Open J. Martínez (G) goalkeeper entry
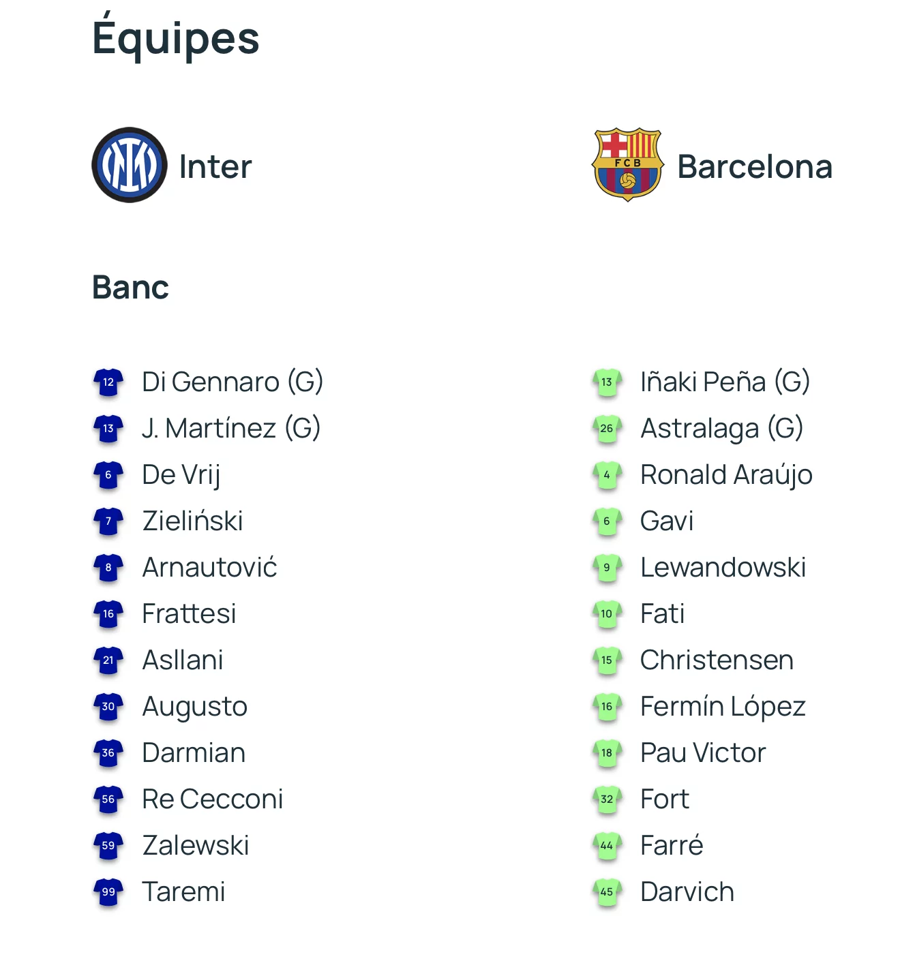 pos(232,429)
